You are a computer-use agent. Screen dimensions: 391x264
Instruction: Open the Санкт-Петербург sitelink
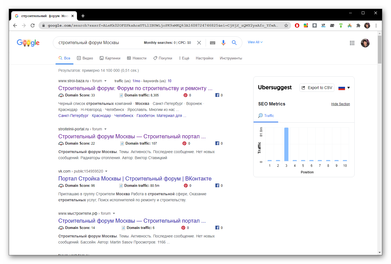[73, 116]
